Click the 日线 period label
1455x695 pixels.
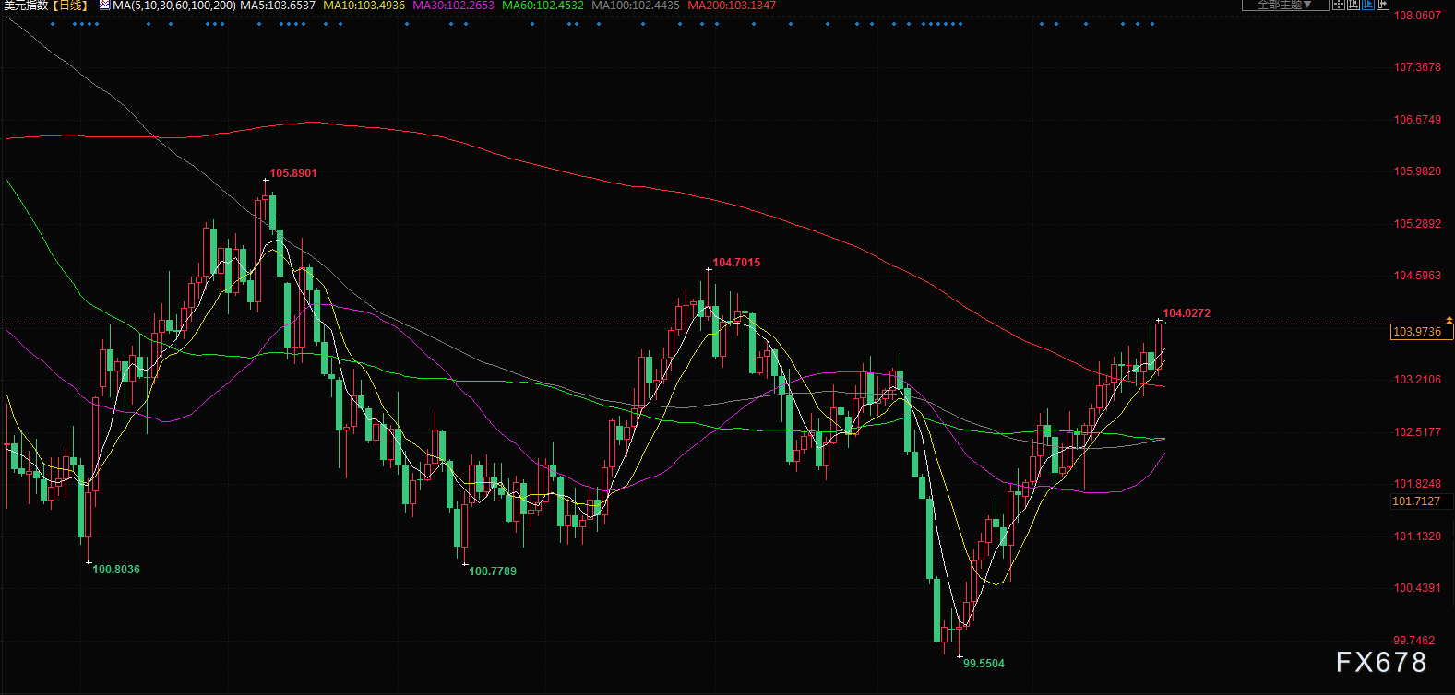coord(70,6)
